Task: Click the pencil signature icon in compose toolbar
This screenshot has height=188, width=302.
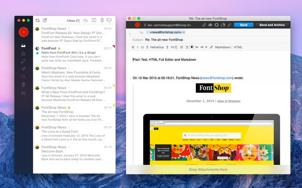Action: pos(204,25)
